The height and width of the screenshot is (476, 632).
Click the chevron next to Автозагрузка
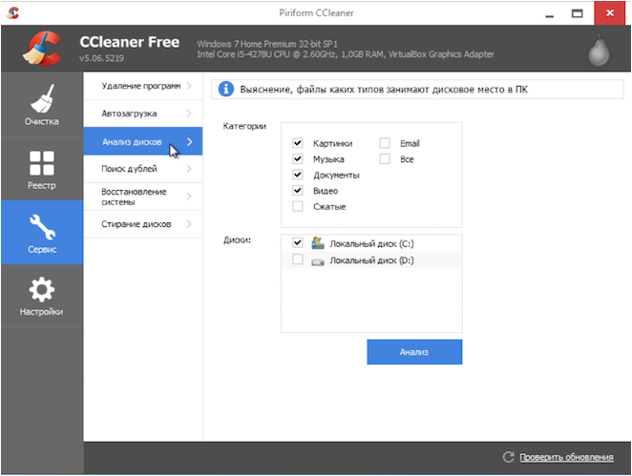tap(189, 114)
